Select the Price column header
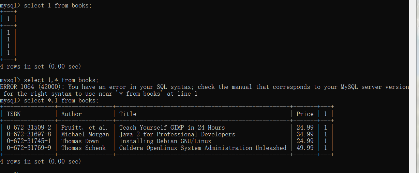Viewport: 419px width, 173px height. point(305,114)
